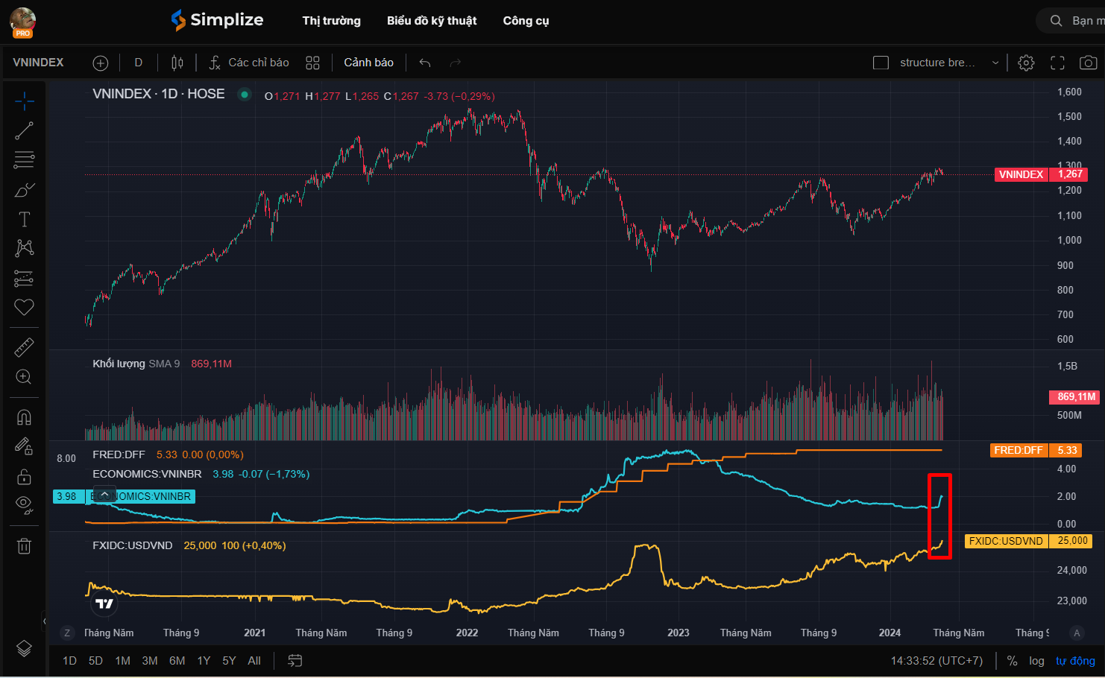1105x678 pixels.
Task: Toggle log scale on price axis
Action: pos(1036,661)
